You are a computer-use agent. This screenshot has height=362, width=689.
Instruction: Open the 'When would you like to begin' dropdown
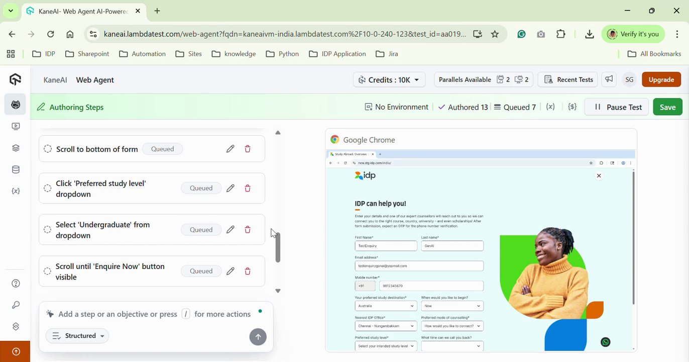452,306
